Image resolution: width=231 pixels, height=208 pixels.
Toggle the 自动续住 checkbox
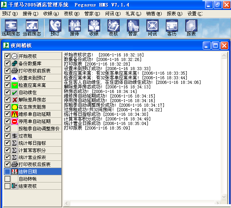pyautogui.click(x=7, y=92)
